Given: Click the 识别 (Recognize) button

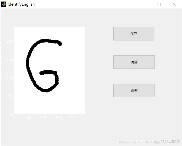Looking at the screenshot, I should point(134,91).
